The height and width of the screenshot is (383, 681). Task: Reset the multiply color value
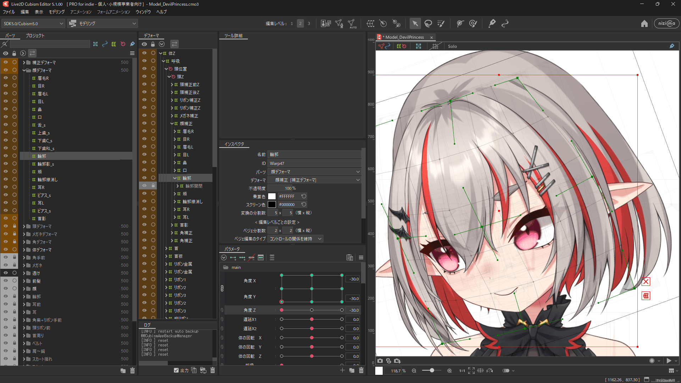(304, 196)
